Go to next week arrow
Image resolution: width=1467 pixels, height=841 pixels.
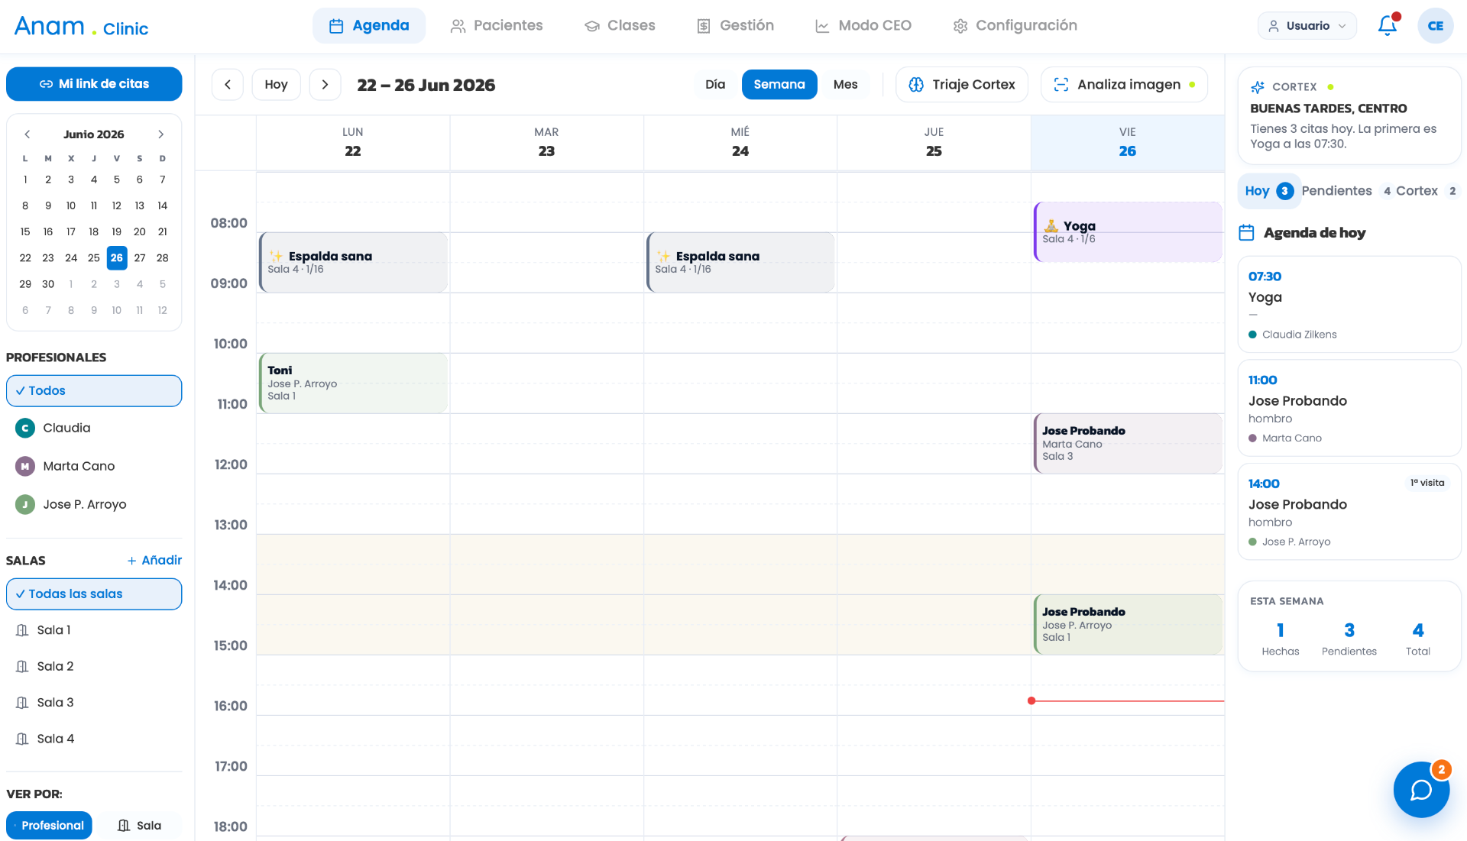(x=325, y=85)
